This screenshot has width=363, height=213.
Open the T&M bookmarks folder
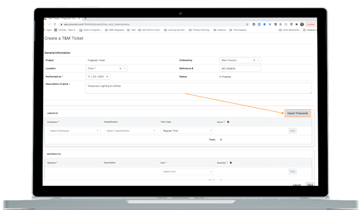(x=131, y=30)
